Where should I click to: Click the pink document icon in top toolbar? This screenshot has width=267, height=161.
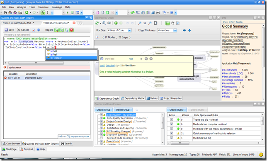[x=98, y=12]
